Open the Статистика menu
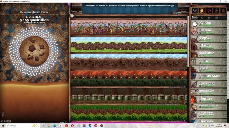Viewport: 229px width, 128px height. pyautogui.click(x=76, y=11)
